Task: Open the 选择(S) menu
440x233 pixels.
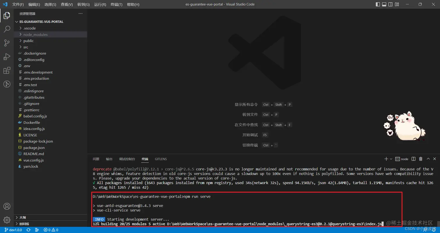Action: coord(50,4)
